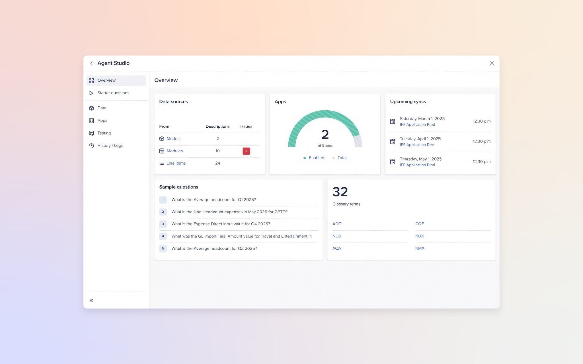Click the back chevron next to Agent Studio
583x364 pixels.
[91, 63]
